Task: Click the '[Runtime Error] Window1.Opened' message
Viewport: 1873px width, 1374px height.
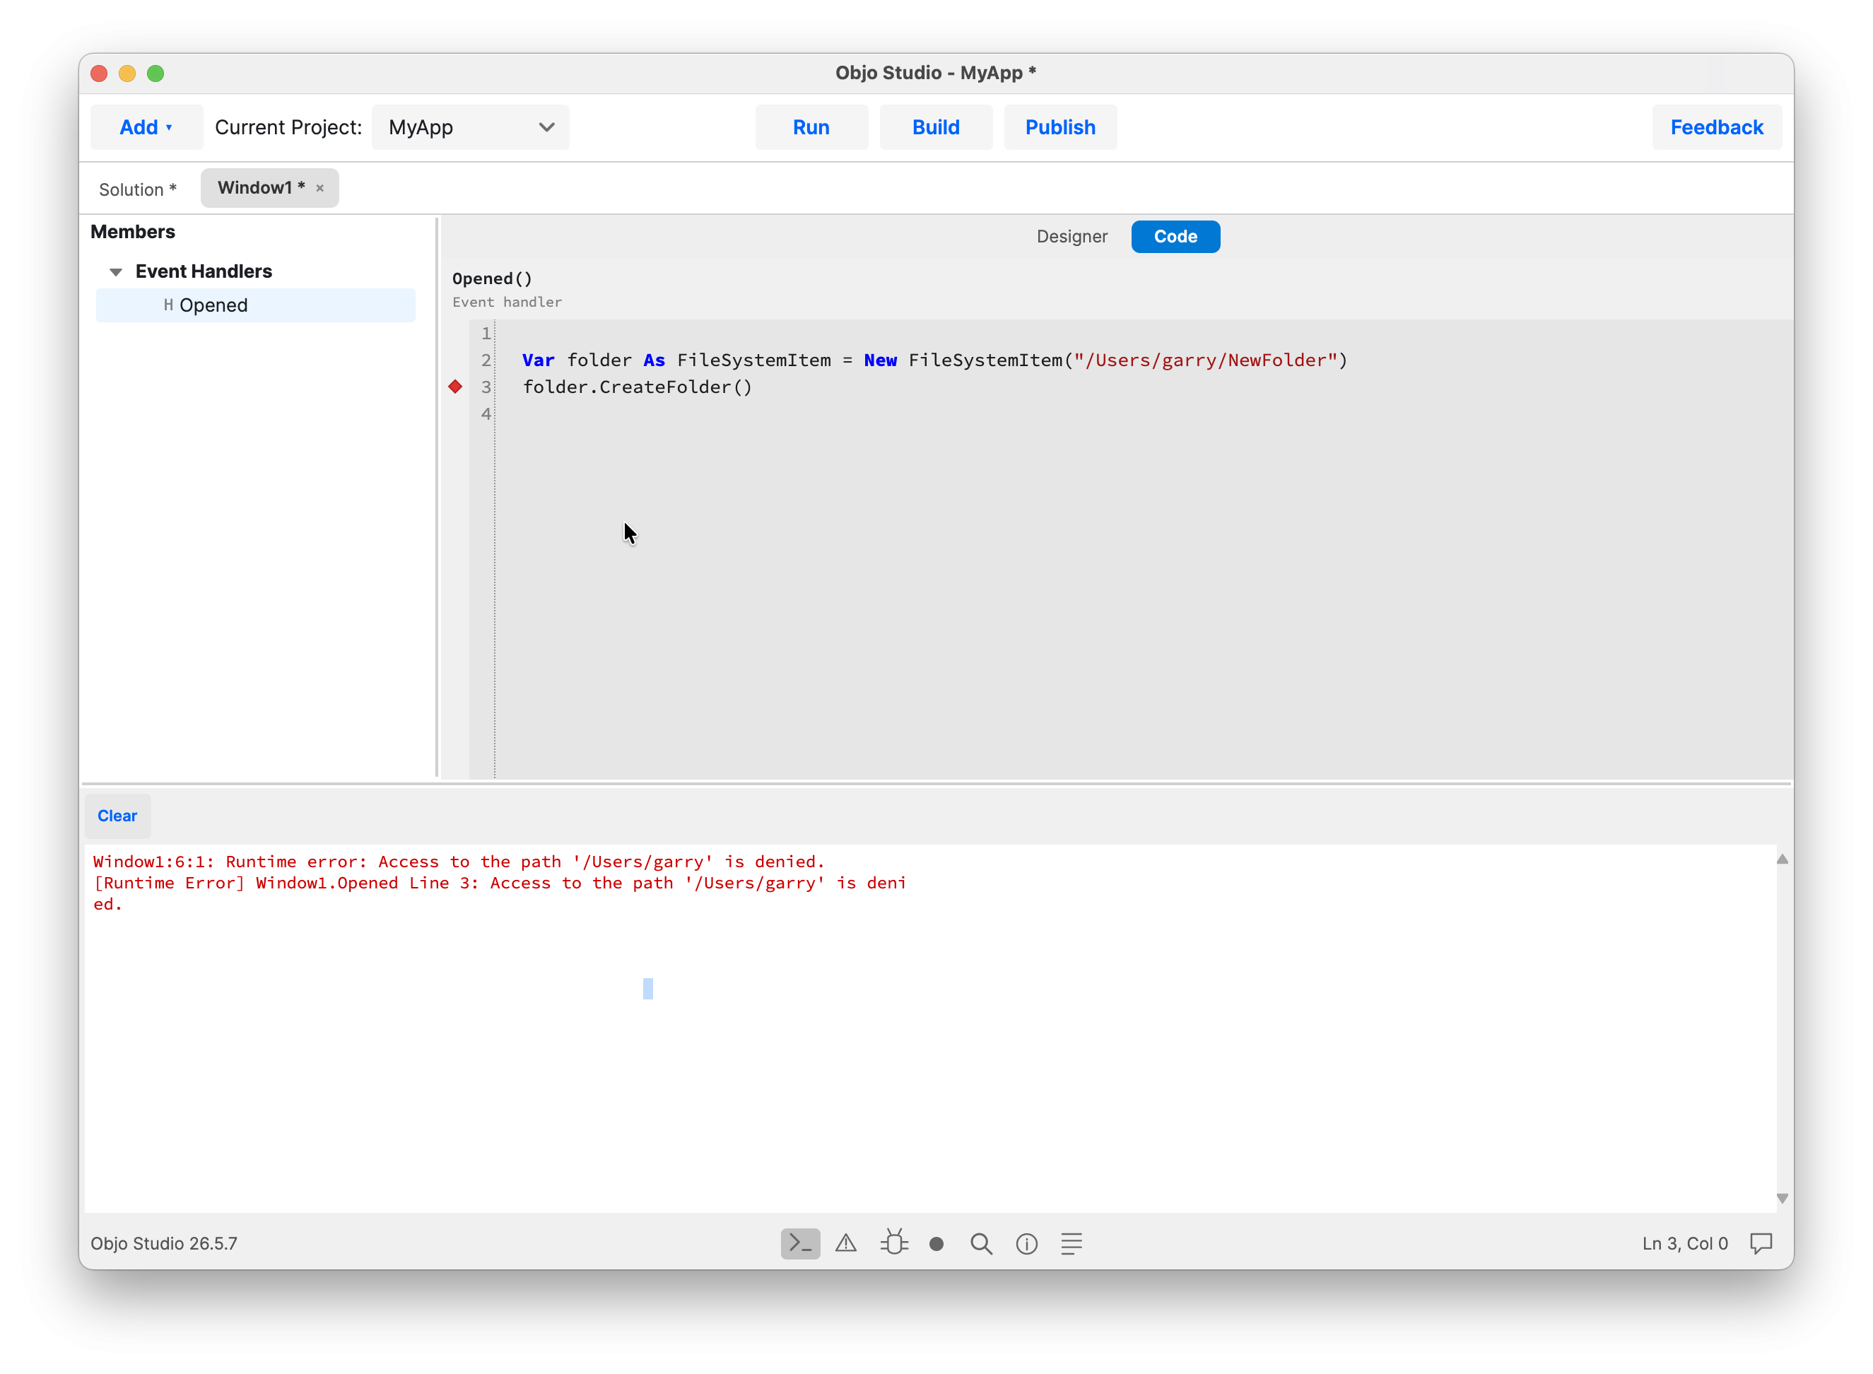Action: click(499, 893)
